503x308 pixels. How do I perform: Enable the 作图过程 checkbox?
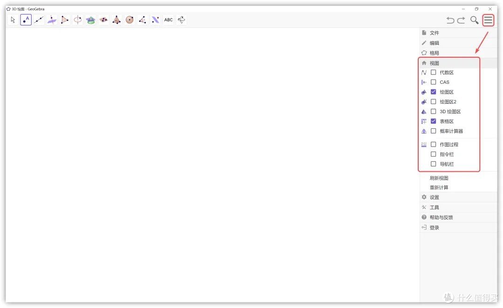pos(434,145)
